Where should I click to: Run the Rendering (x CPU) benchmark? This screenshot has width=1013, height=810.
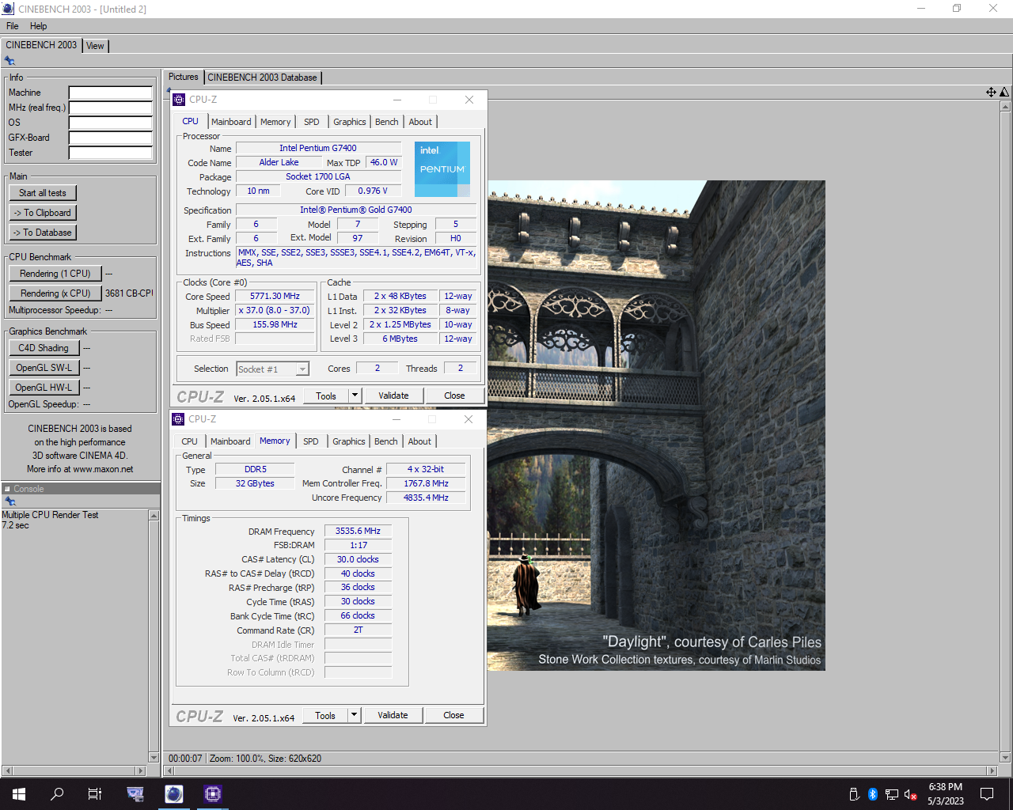coord(55,293)
